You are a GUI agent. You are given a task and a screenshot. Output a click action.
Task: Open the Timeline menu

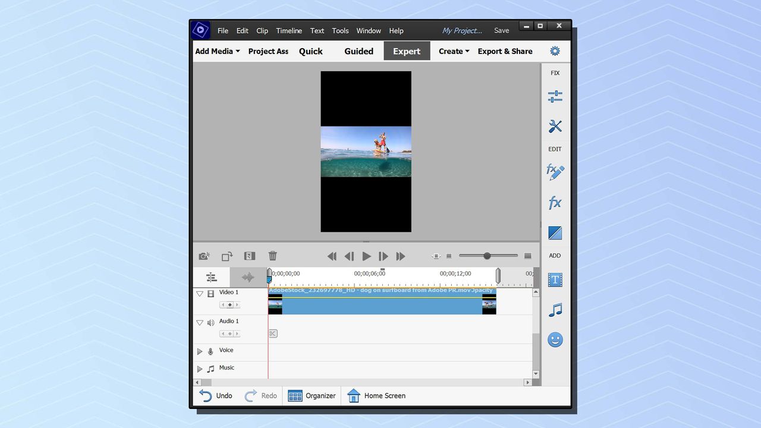[x=289, y=31]
